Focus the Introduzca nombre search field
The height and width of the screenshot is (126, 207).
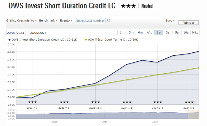click(91, 21)
